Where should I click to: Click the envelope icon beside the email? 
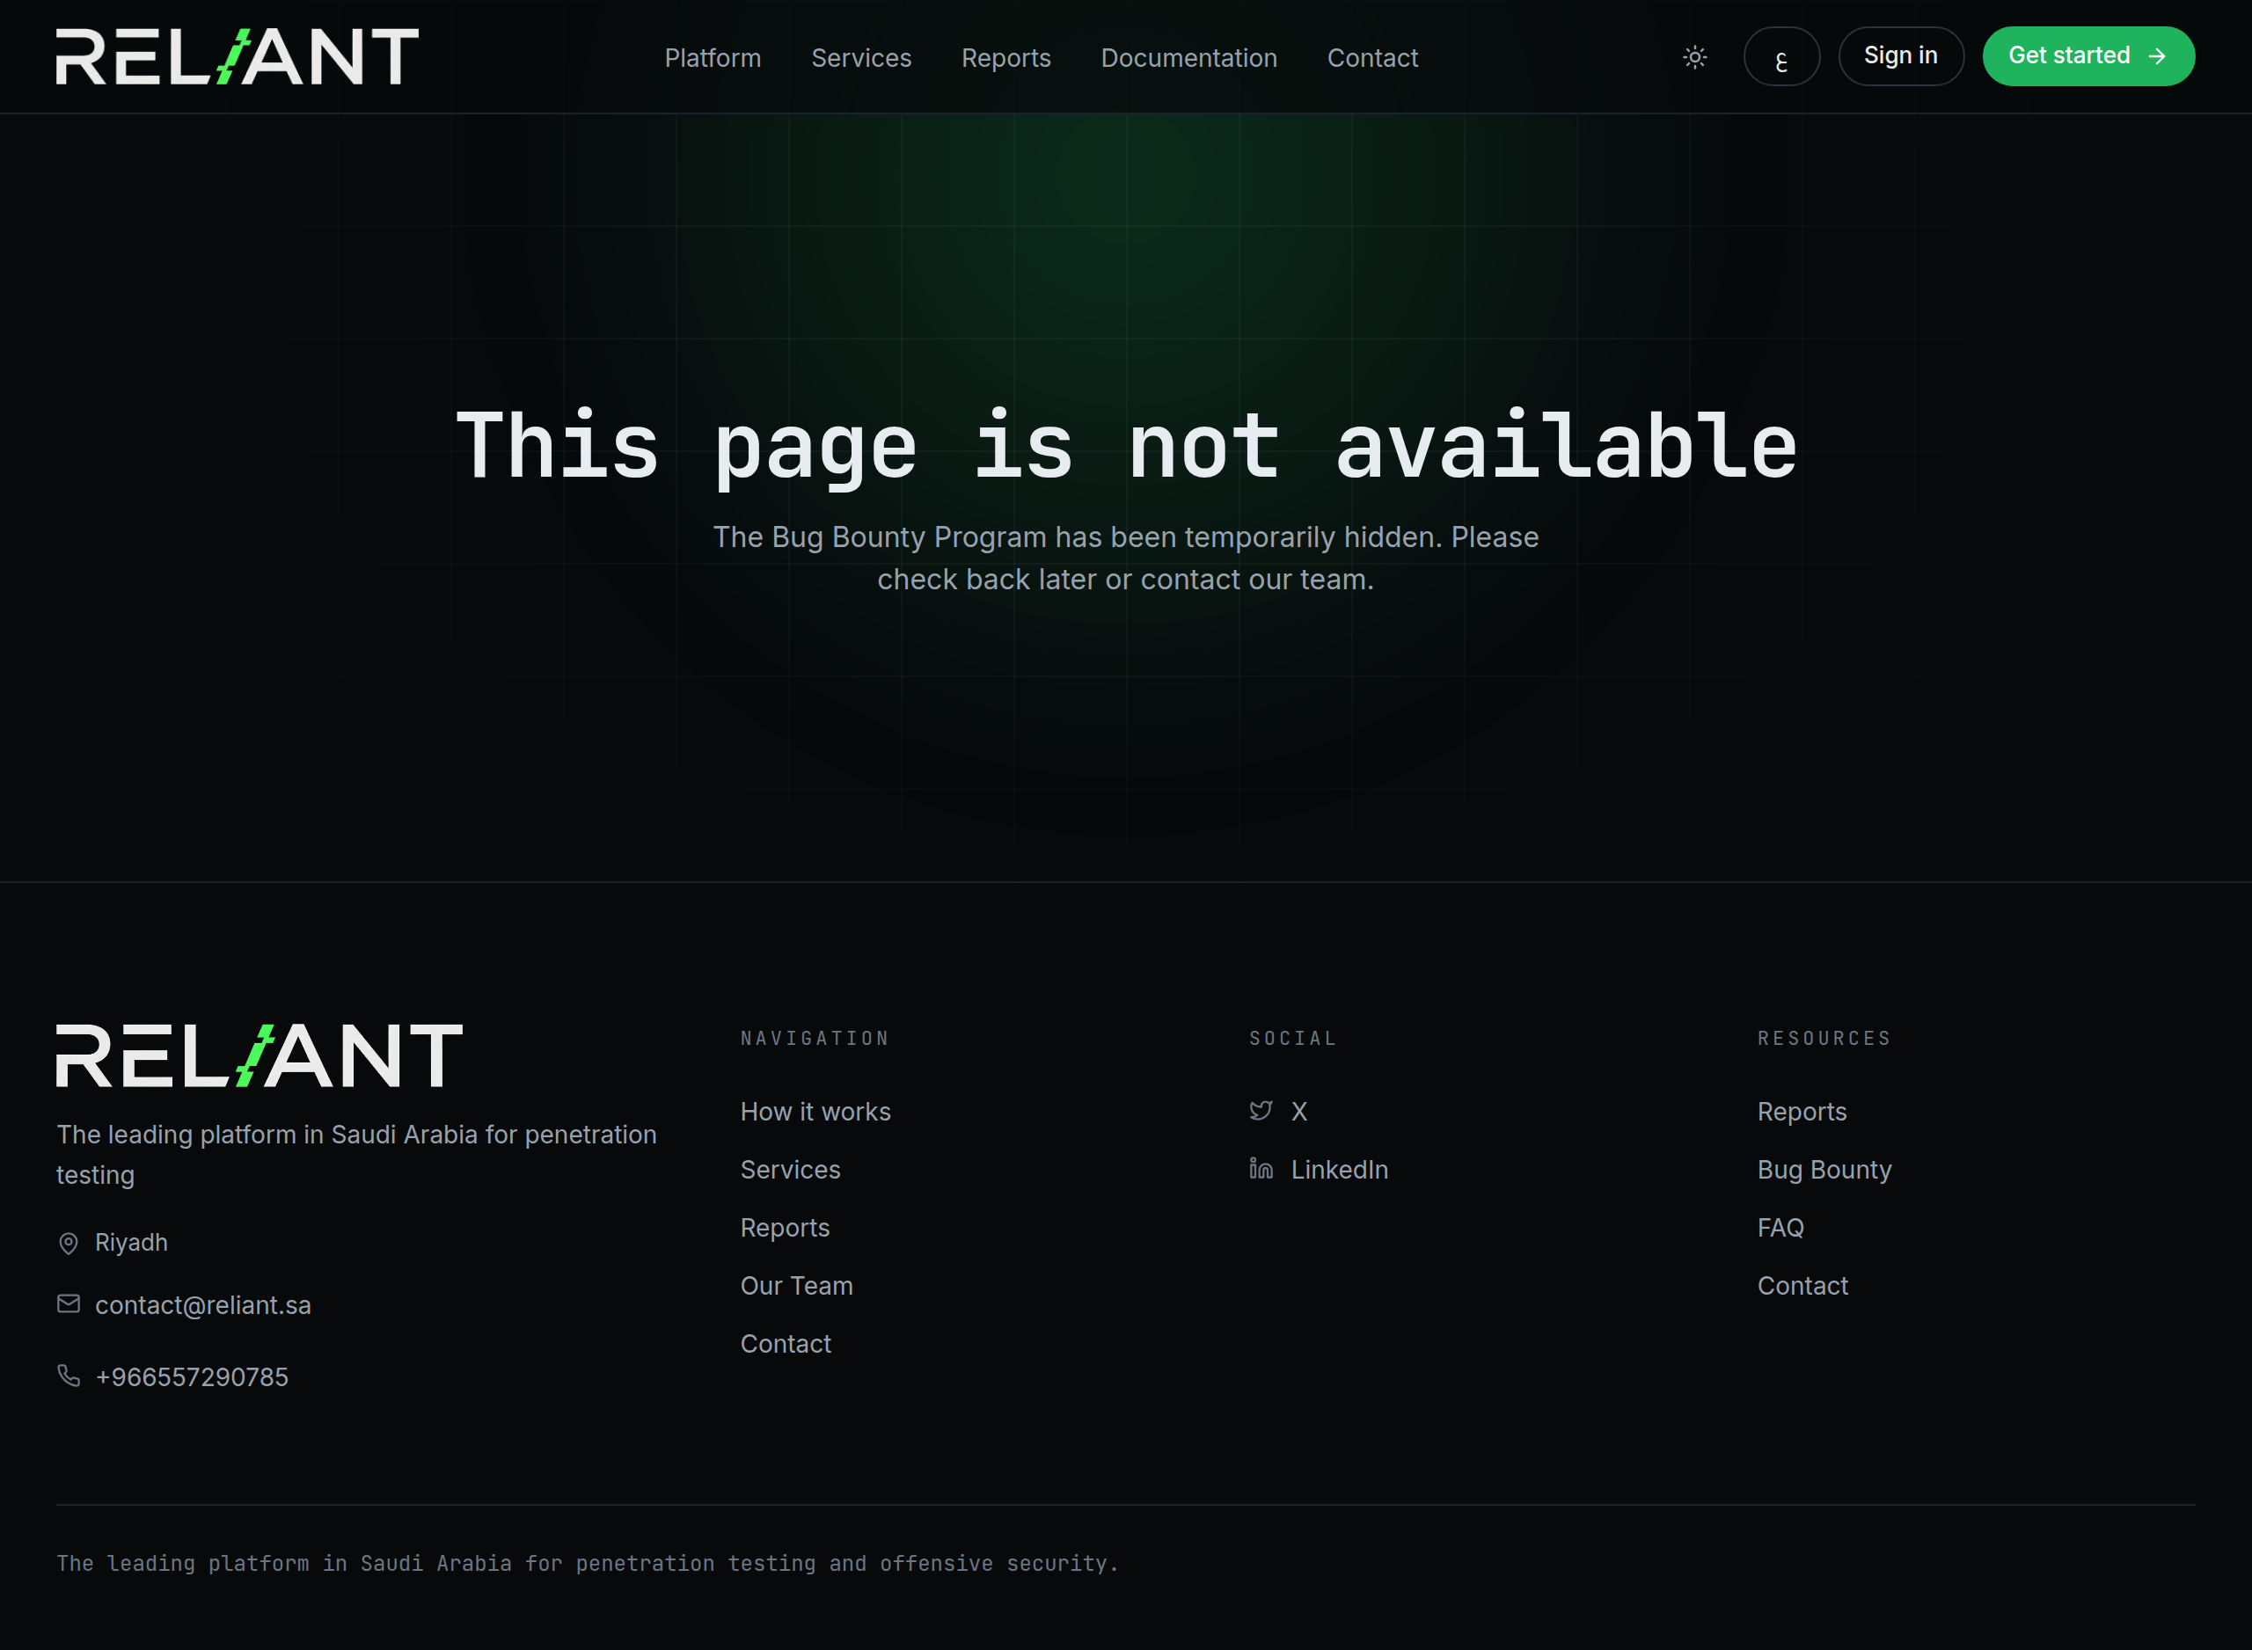[68, 1304]
